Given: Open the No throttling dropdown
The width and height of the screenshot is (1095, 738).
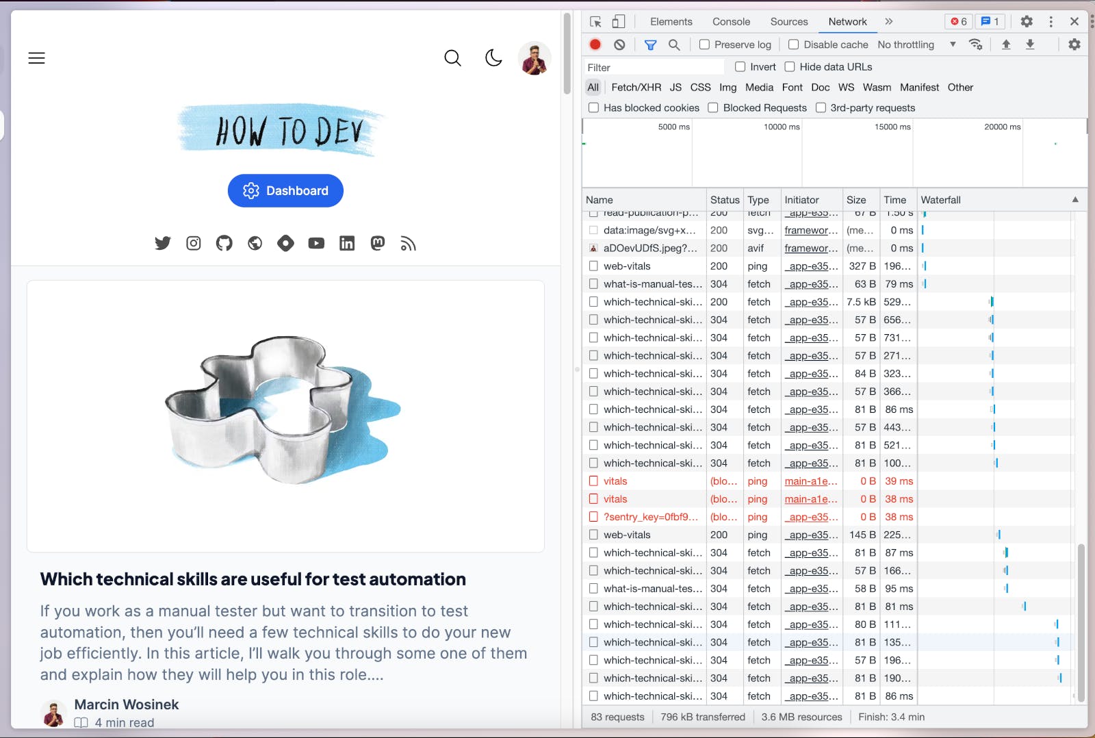Looking at the screenshot, I should pyautogui.click(x=916, y=44).
